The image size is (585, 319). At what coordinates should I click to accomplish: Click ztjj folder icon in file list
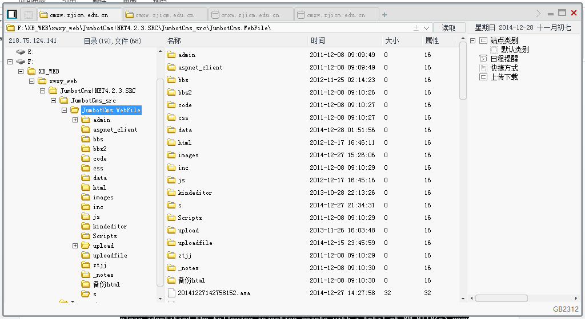[171, 255]
